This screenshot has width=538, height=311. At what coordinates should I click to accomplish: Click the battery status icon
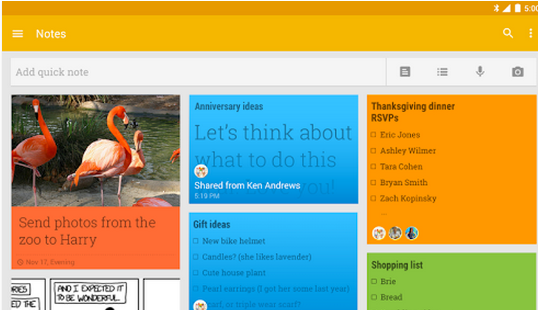[x=518, y=8]
